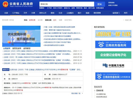Open 企业登记全程电子化 green banner
Viewport: 133px width, 98px height.
(x=113, y=55)
